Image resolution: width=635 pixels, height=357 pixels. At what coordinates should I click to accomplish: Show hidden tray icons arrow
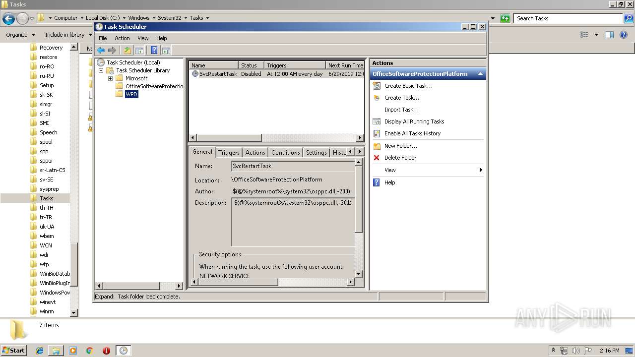click(x=553, y=351)
